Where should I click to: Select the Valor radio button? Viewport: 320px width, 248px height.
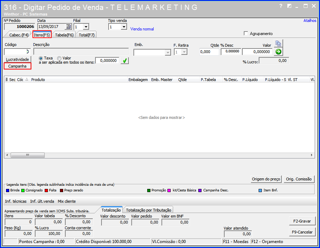tap(59, 58)
